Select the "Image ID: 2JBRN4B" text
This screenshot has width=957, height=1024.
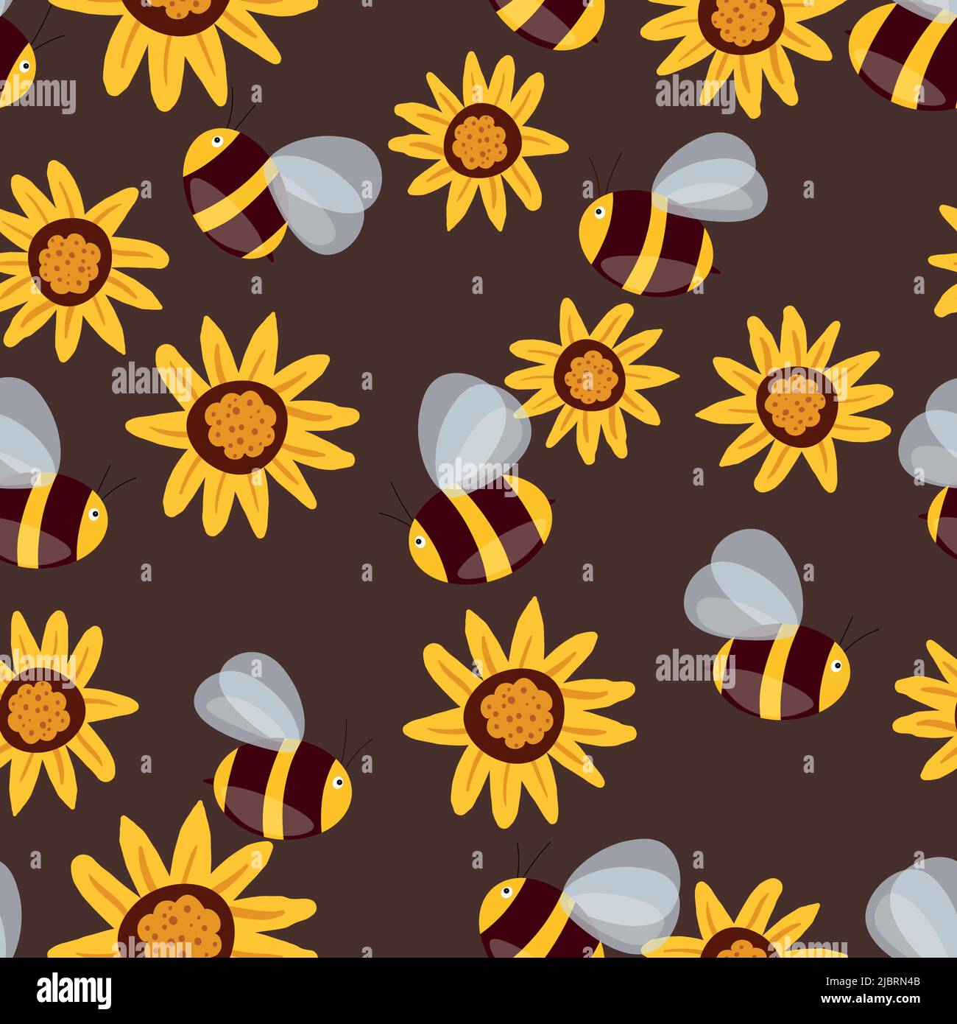tap(873, 981)
